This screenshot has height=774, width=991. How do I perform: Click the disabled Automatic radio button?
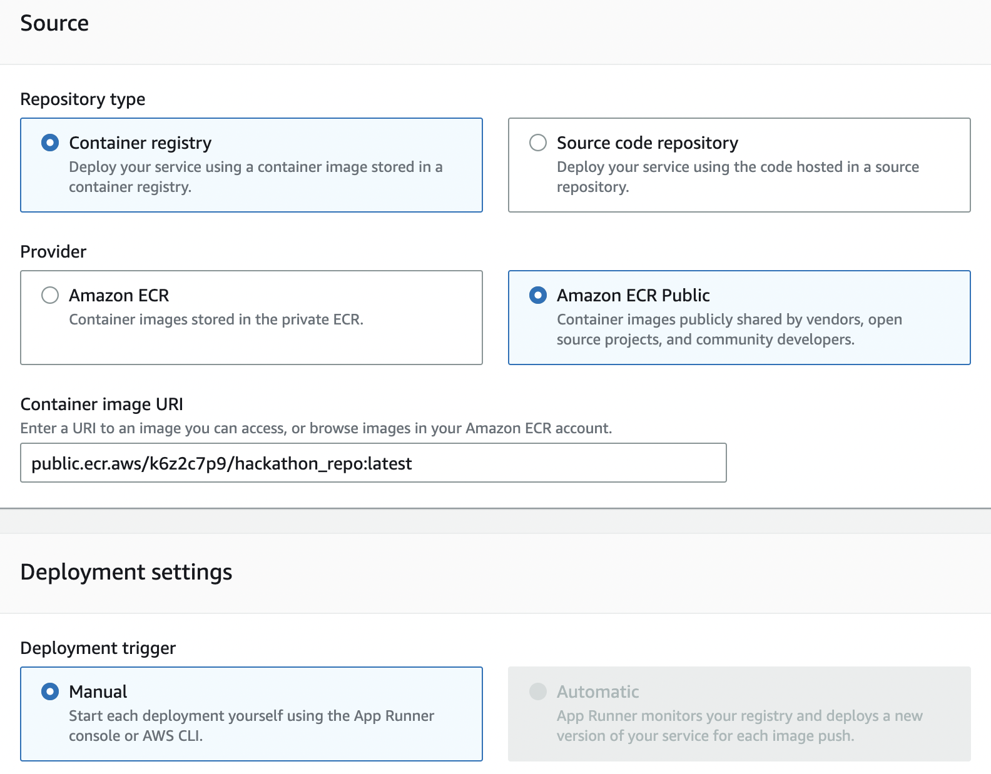(538, 691)
